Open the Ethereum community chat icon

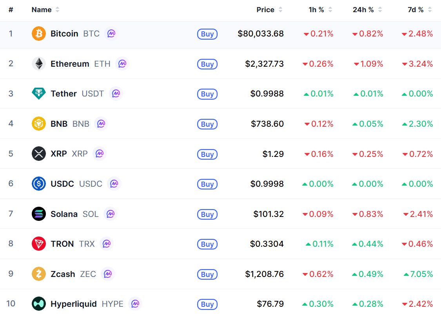[x=122, y=64]
